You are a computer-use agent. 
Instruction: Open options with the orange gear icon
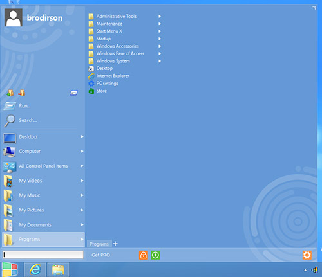(307, 255)
